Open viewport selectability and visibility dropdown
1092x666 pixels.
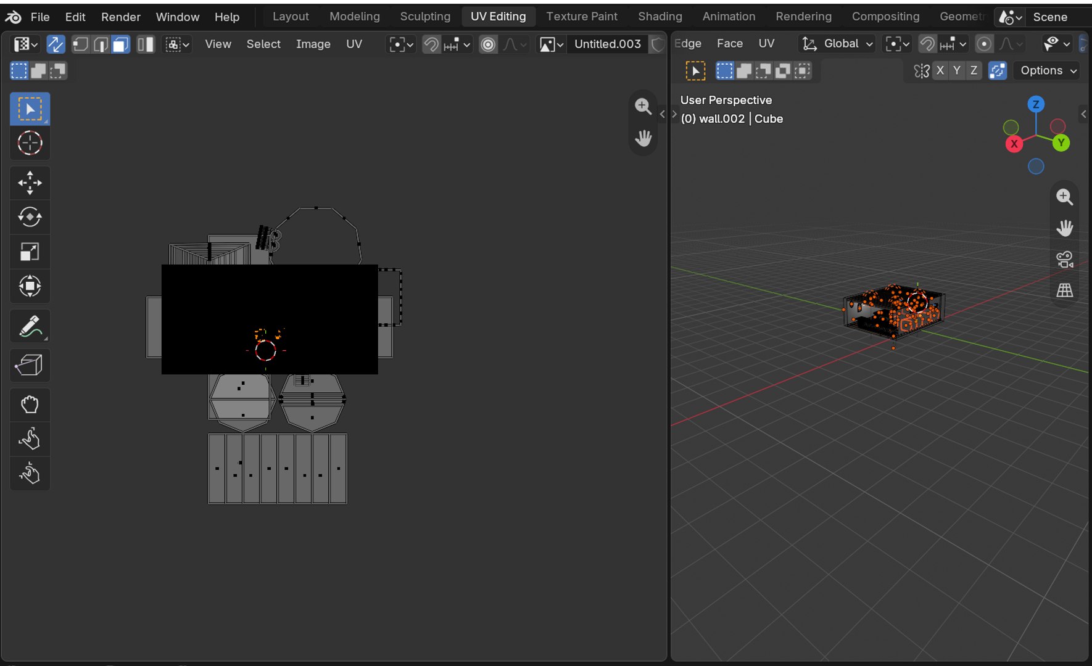(1056, 44)
